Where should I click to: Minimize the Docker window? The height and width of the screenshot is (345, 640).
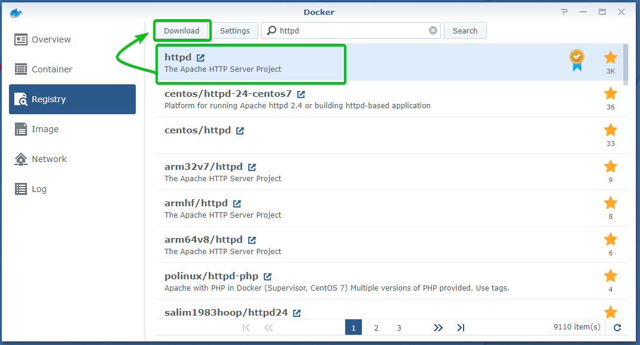(x=583, y=12)
